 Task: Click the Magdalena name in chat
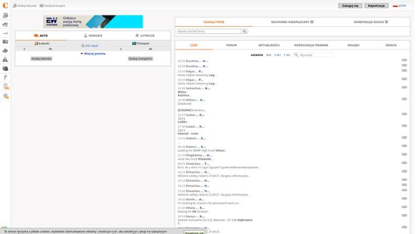[196, 155]
